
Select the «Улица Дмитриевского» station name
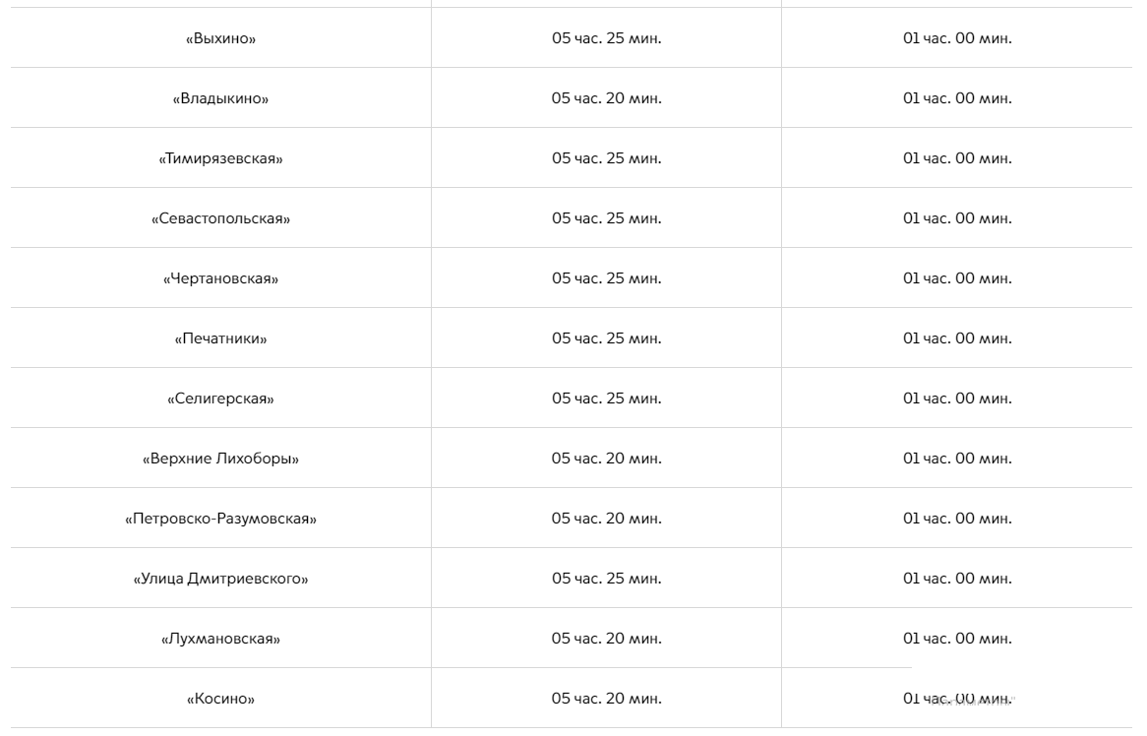[220, 579]
